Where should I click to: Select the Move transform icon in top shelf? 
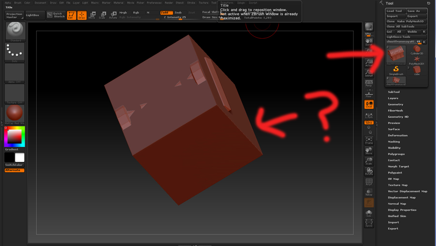[x=93, y=15]
